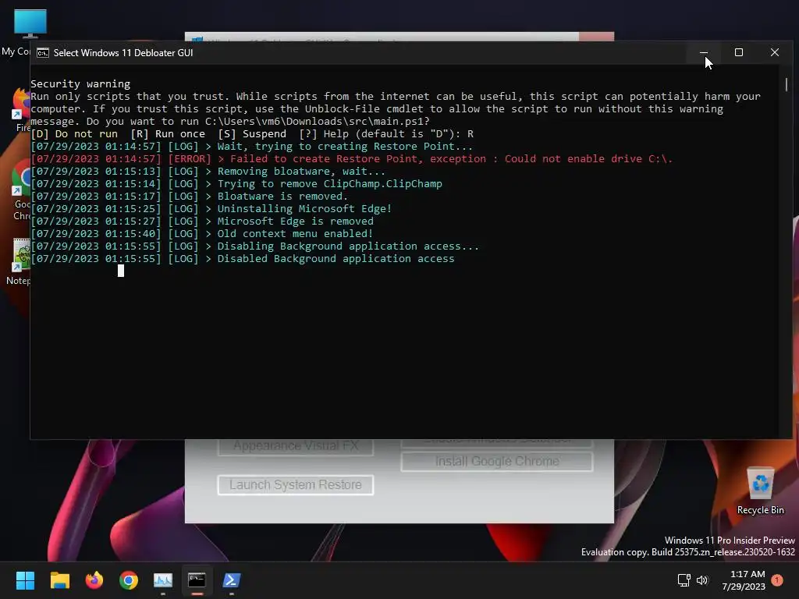Launch Google Chrome from the taskbar
This screenshot has height=599, width=799.
tap(129, 580)
